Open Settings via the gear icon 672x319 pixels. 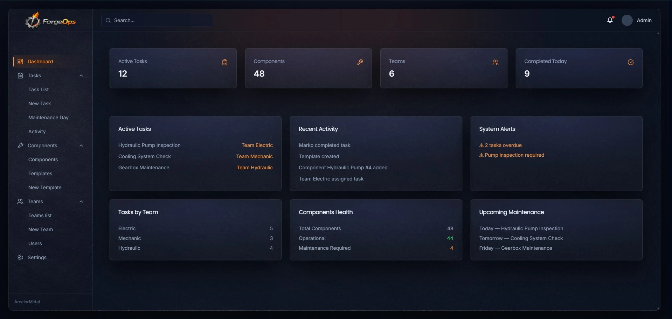tap(20, 257)
